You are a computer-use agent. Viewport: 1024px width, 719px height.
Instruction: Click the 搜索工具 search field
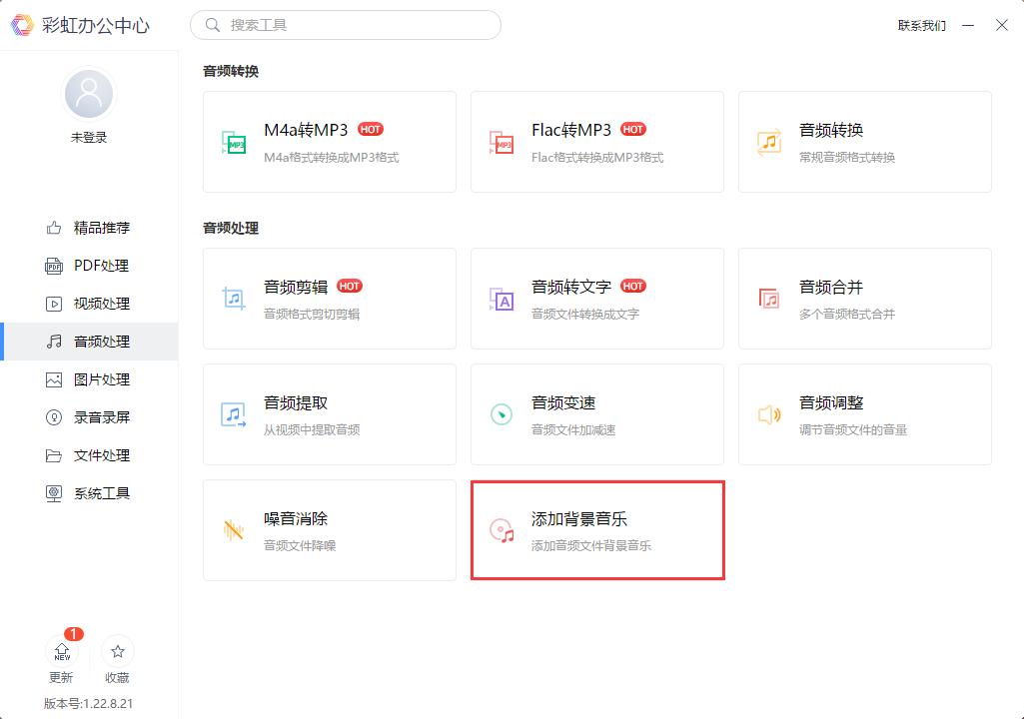345,24
